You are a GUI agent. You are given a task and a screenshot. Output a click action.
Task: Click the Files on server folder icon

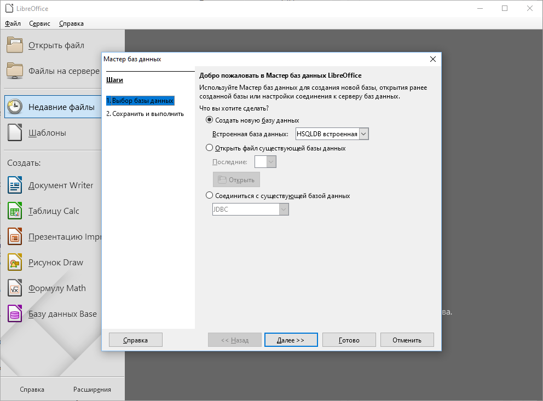15,71
